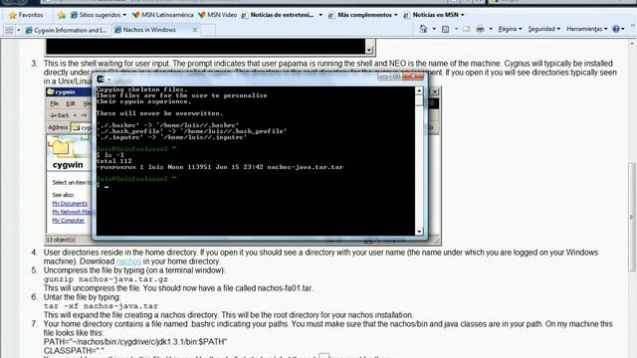The height and width of the screenshot is (358, 637).
Task: Click the close X of explorer image window
Action: coord(435,91)
